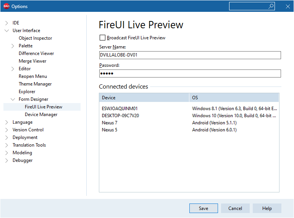Select the Debugger tree label
Screen dimensions: 294x218
(x=23, y=160)
